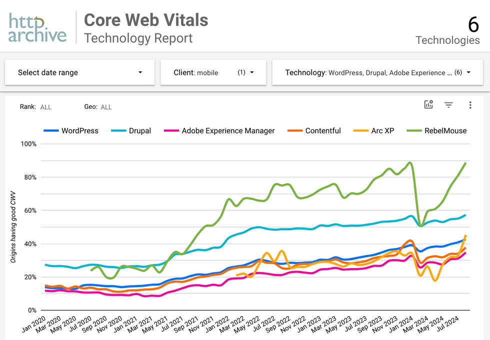Hide the WordPress line via its legend entry
Viewport: 490px width, 340px height.
pos(80,130)
